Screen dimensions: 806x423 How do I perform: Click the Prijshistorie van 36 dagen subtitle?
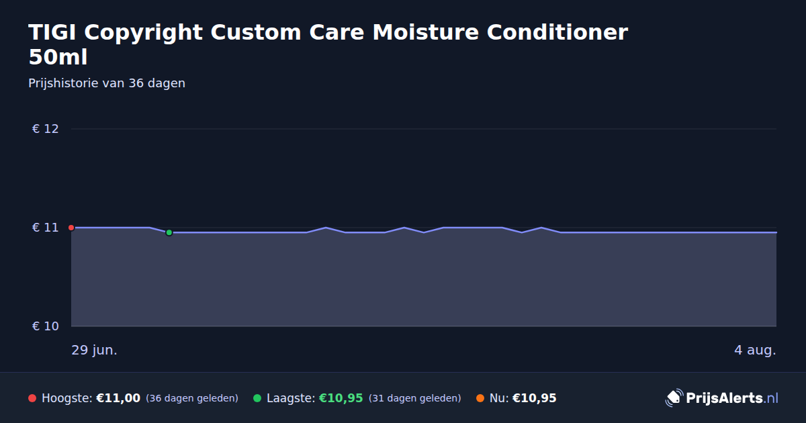[107, 83]
